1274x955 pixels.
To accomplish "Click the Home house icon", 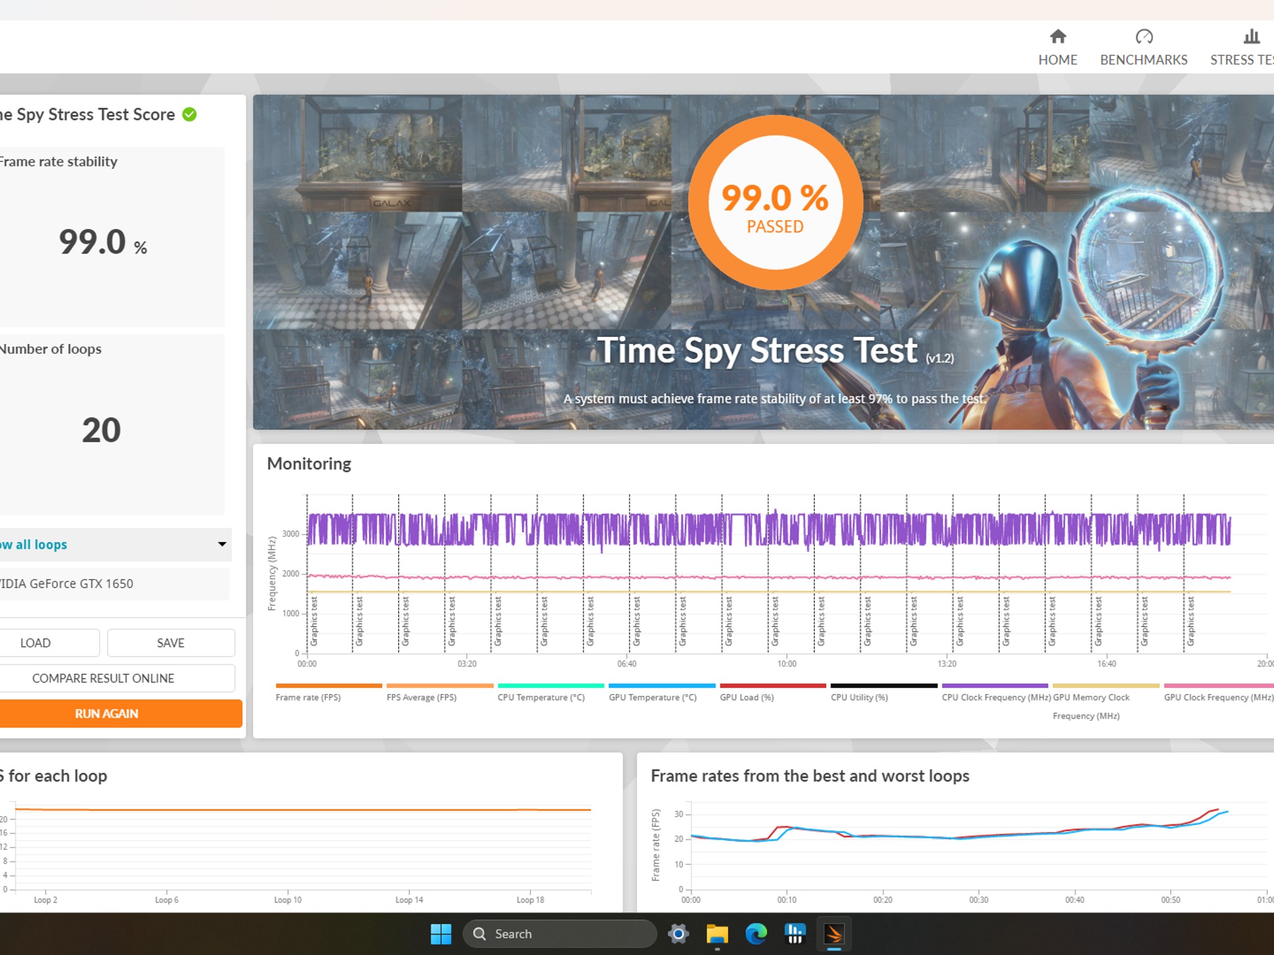I will 1058,37.
